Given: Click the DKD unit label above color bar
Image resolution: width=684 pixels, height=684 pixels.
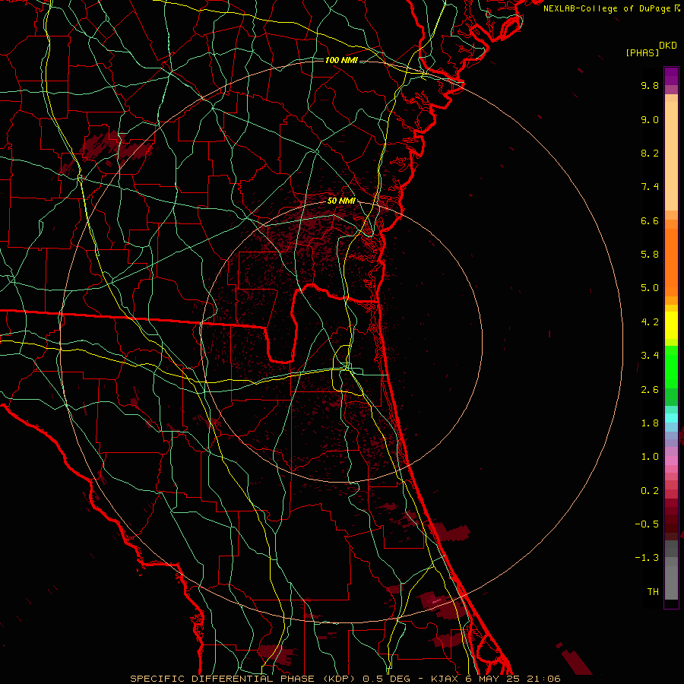Looking at the screenshot, I should click(668, 46).
